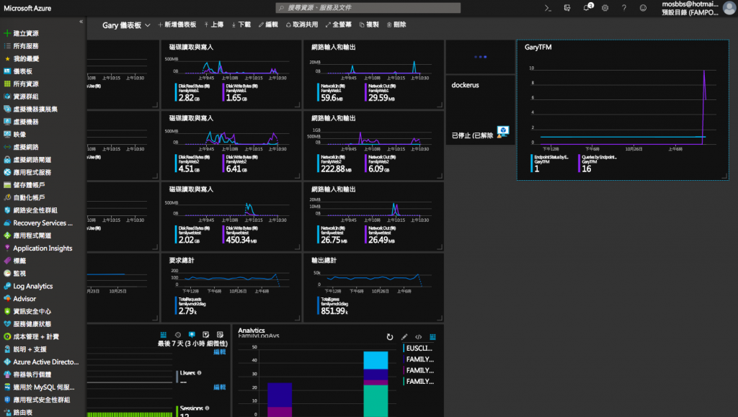Click 取消共用 in the dashboard toolbar
Viewport: 738px width, 417px height.
click(302, 24)
